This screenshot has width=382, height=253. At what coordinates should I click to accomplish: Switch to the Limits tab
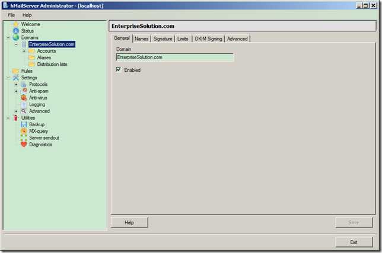tap(183, 39)
